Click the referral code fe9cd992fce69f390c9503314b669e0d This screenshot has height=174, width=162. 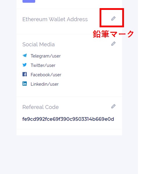click(x=68, y=119)
